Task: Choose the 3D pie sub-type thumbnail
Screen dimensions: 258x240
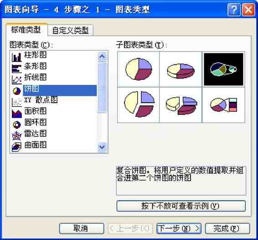Action: pyautogui.click(x=181, y=69)
